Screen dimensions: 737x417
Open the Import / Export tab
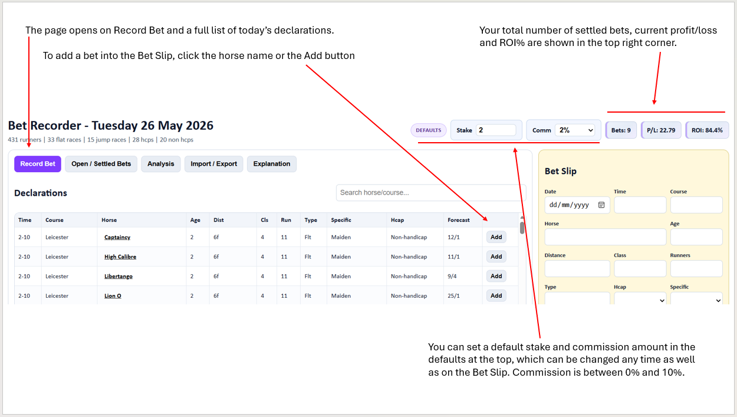tap(214, 164)
